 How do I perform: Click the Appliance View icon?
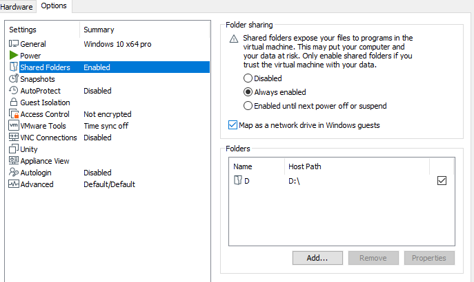[13, 161]
